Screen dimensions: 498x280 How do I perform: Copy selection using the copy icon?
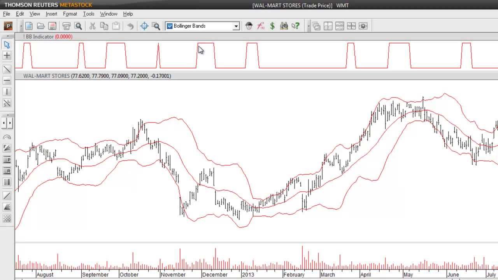tap(104, 26)
